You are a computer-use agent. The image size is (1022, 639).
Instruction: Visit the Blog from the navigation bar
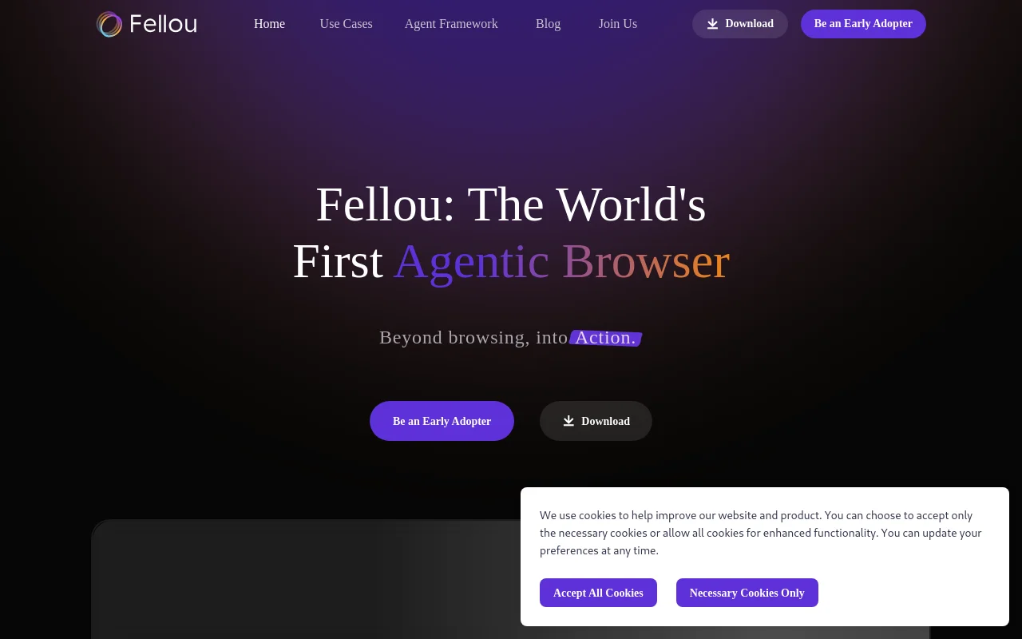[548, 24]
